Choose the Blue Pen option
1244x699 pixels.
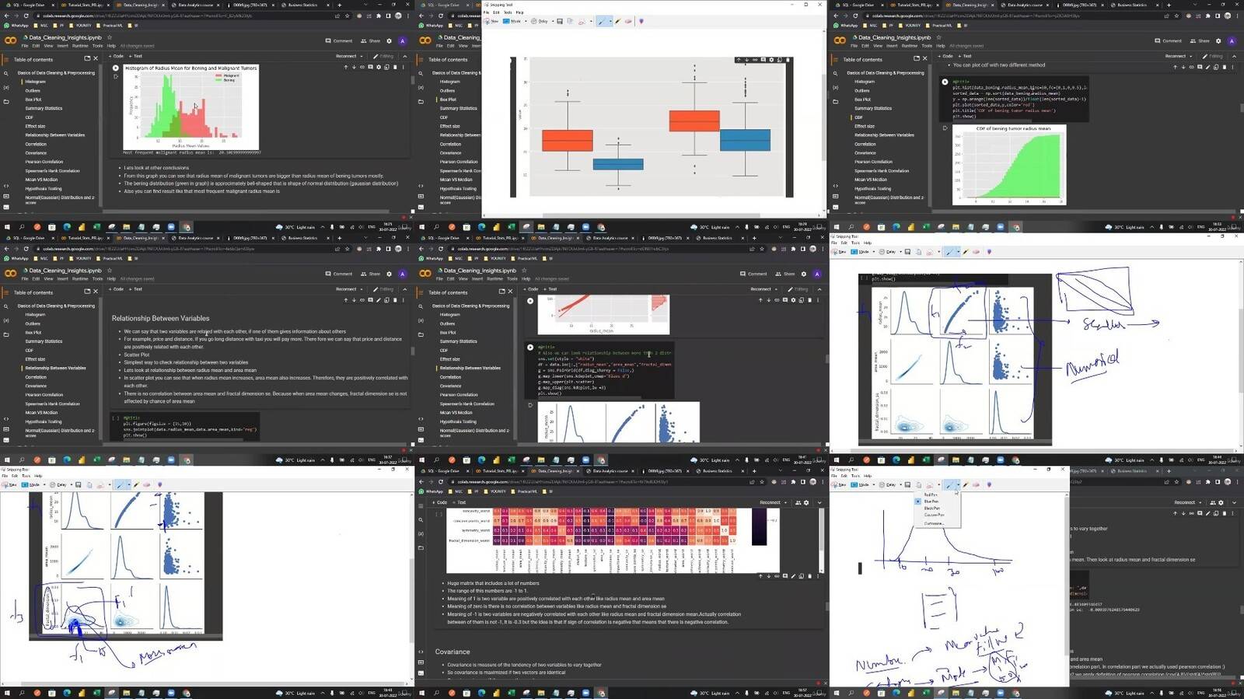(931, 502)
